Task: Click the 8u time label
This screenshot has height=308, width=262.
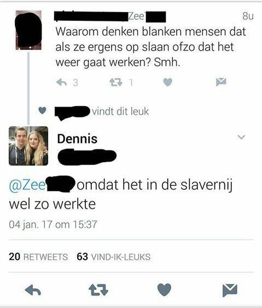Action: 248,16
